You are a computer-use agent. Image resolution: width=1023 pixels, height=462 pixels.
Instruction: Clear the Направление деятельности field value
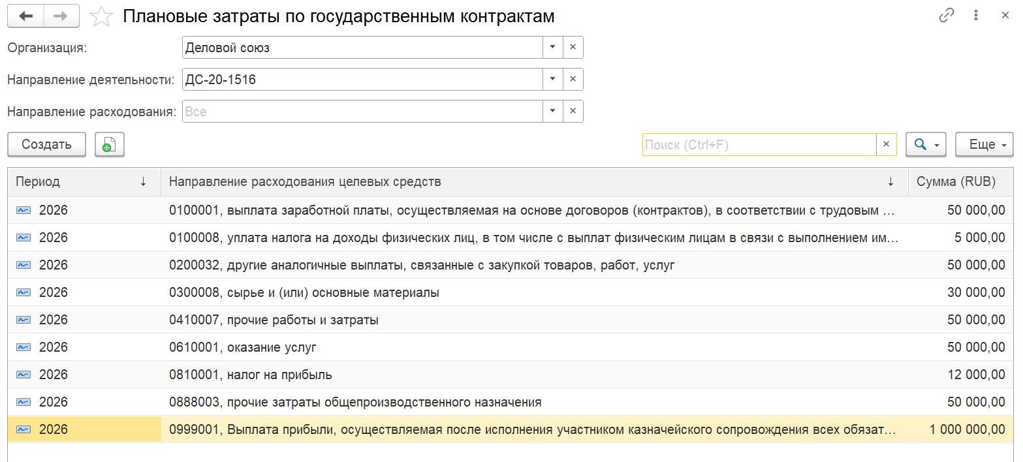click(573, 80)
